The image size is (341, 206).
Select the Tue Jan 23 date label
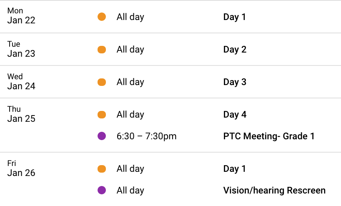[x=21, y=49]
